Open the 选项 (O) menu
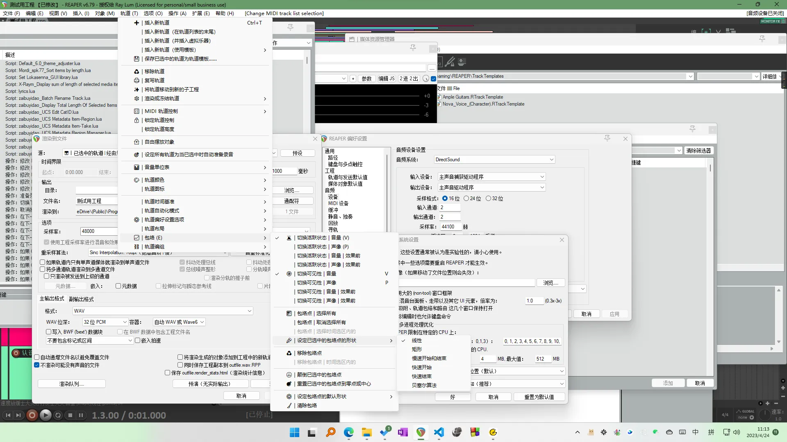 coord(153,14)
